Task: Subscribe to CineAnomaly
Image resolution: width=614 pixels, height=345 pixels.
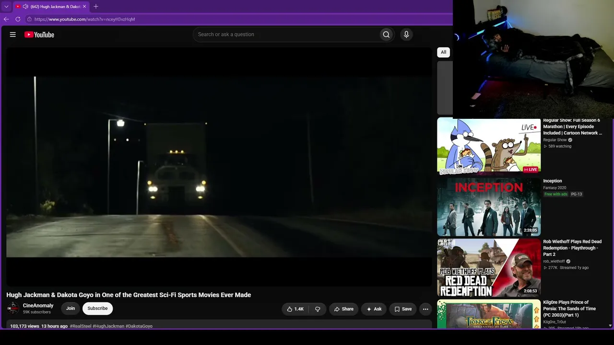Action: pyautogui.click(x=97, y=309)
